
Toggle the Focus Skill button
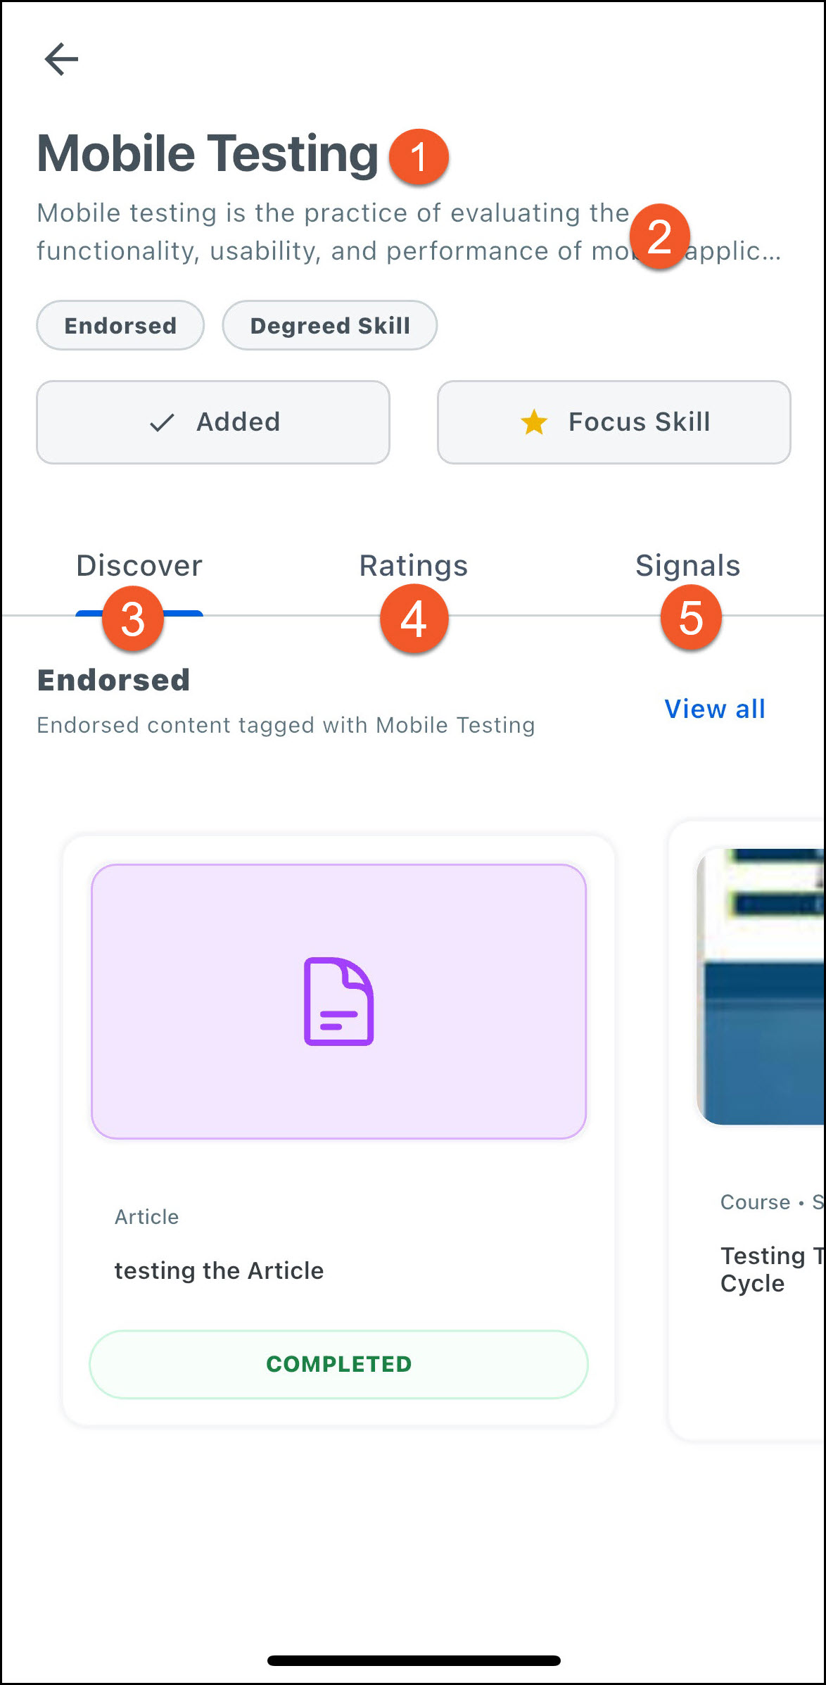(614, 422)
